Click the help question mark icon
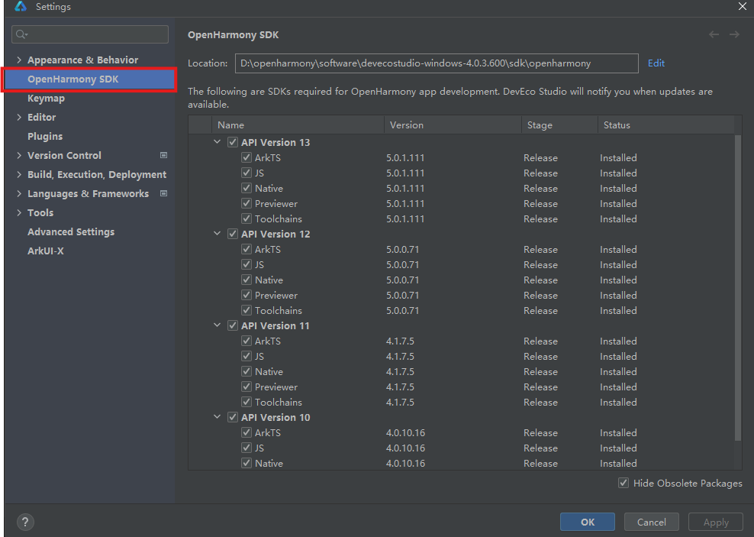The width and height of the screenshot is (754, 537). point(25,522)
